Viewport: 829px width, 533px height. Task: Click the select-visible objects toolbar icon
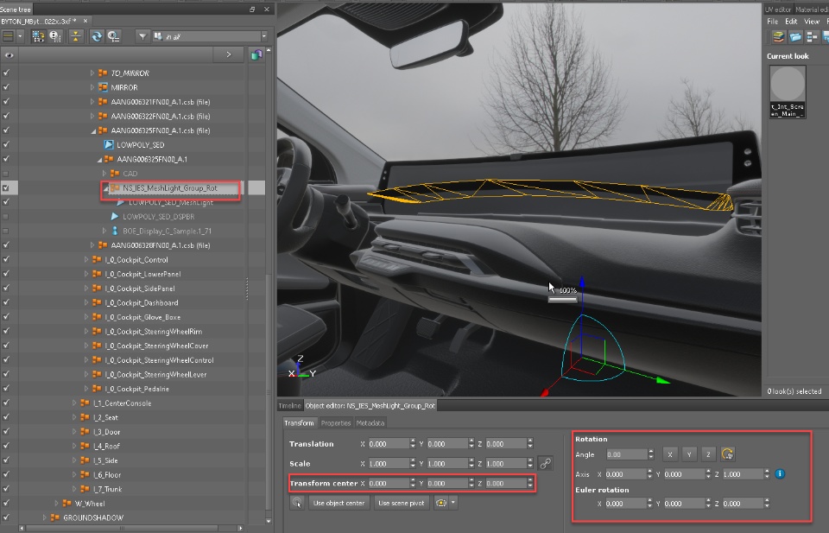[38, 36]
